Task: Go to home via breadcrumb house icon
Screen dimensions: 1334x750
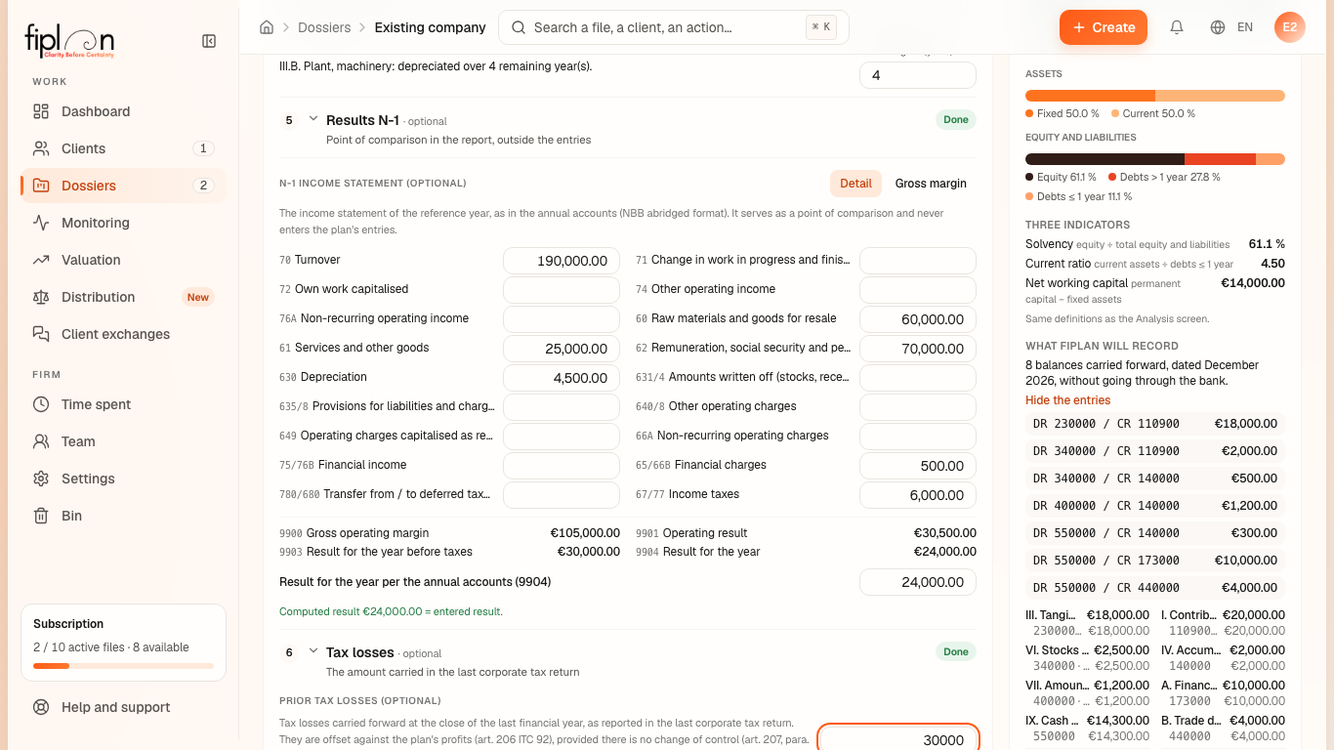Action: pos(267,27)
